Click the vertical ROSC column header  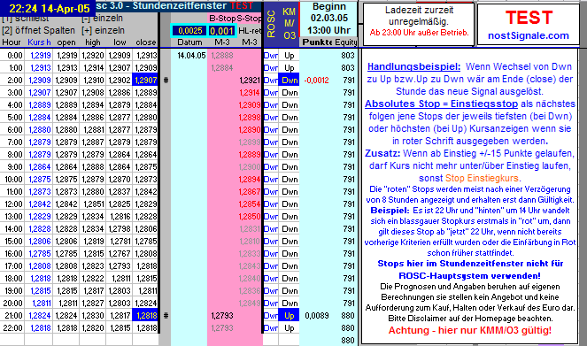coord(271,24)
